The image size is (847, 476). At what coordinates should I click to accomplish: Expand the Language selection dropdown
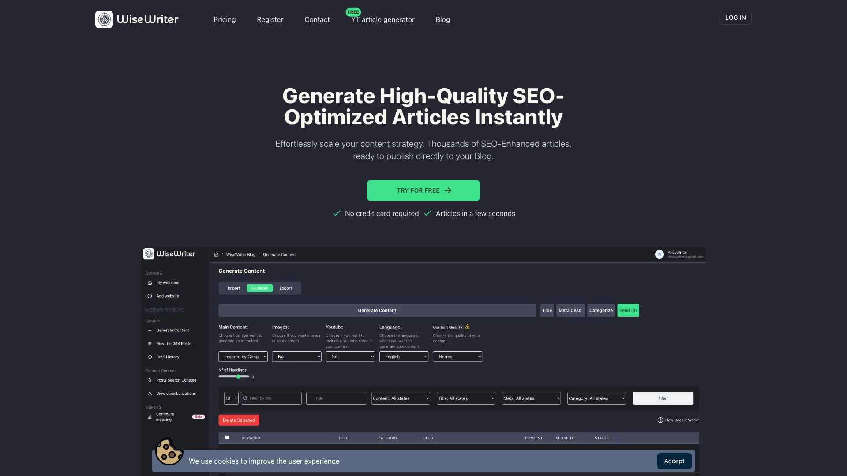404,356
